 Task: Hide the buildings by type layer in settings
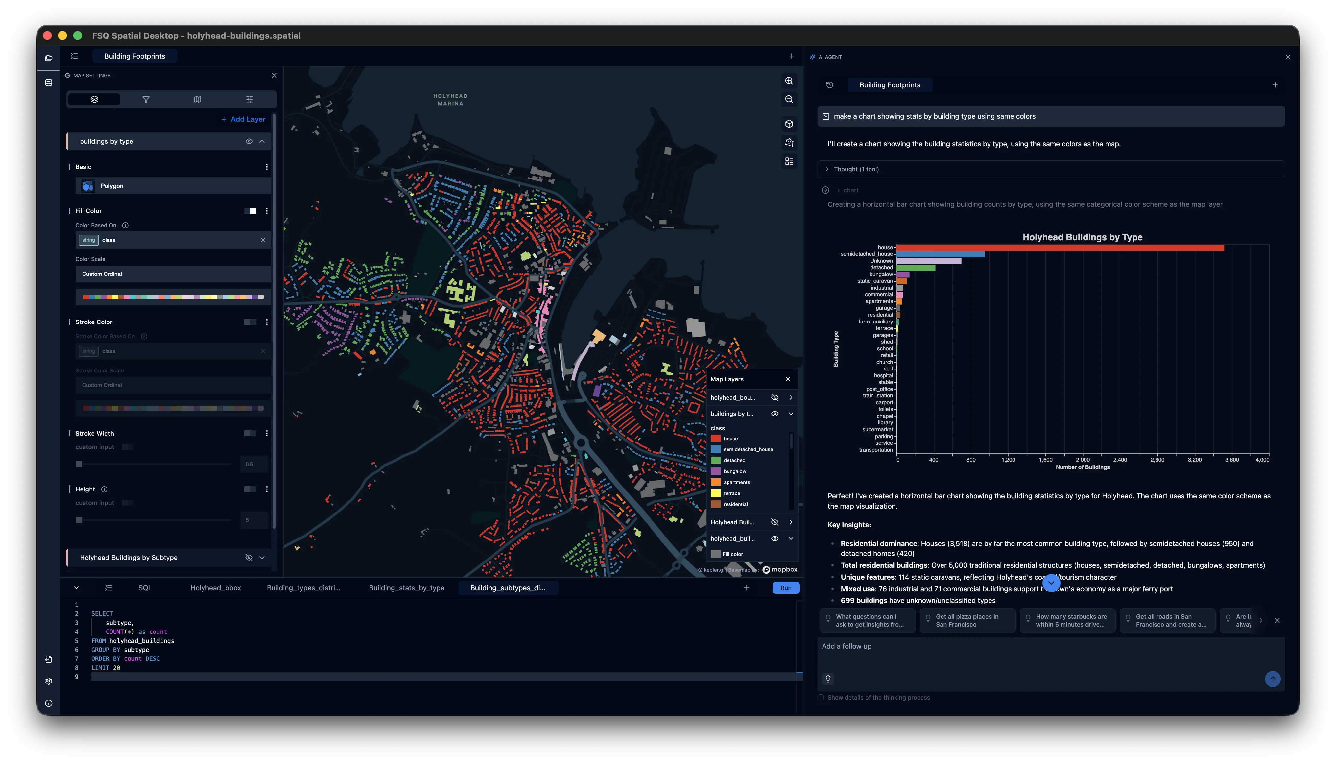point(249,142)
